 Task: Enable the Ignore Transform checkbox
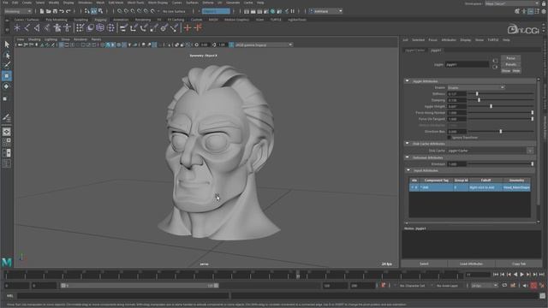(x=450, y=138)
